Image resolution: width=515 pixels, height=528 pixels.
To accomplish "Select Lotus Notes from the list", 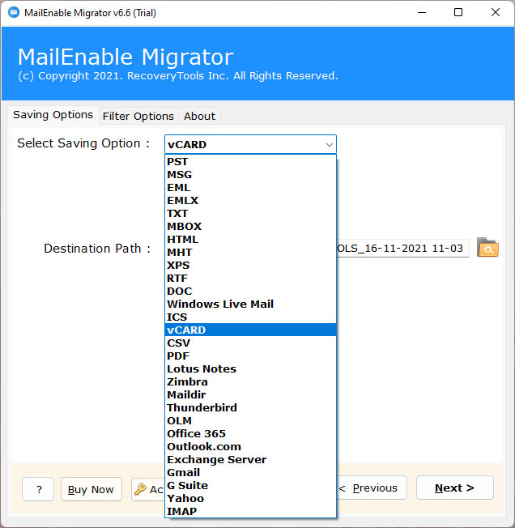I will [x=250, y=369].
